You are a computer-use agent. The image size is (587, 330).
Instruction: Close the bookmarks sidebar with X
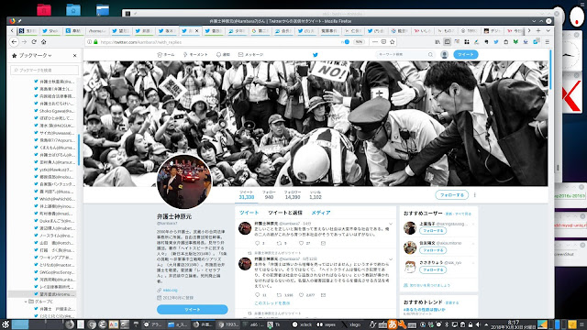pos(74,55)
